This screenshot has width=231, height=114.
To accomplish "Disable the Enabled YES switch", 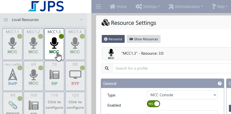I will pyautogui.click(x=153, y=104).
